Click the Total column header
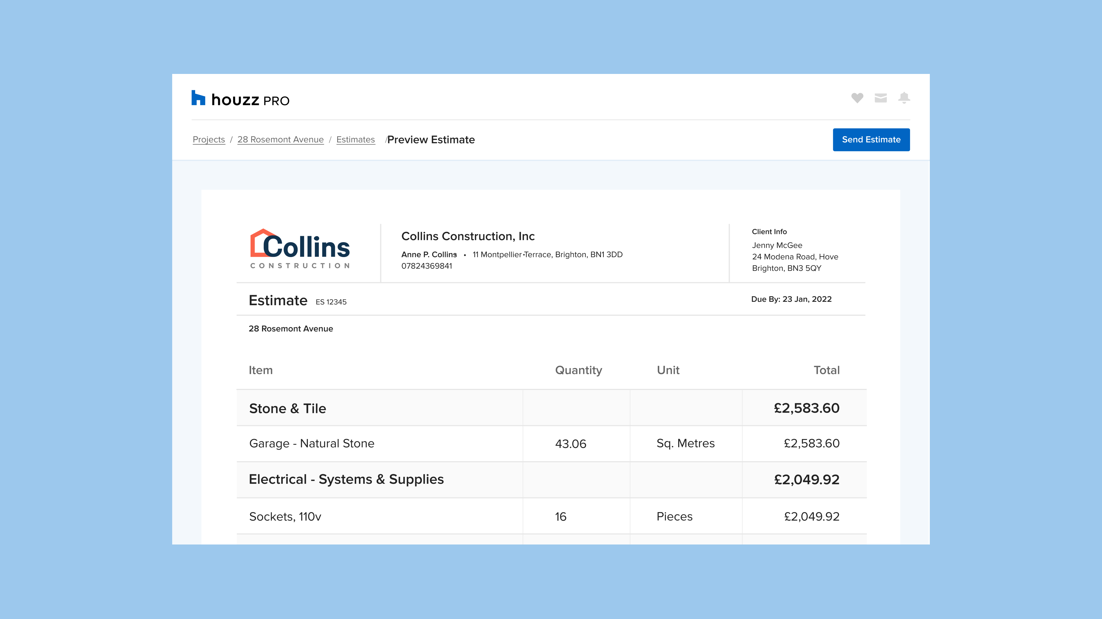The height and width of the screenshot is (619, 1102). 826,370
